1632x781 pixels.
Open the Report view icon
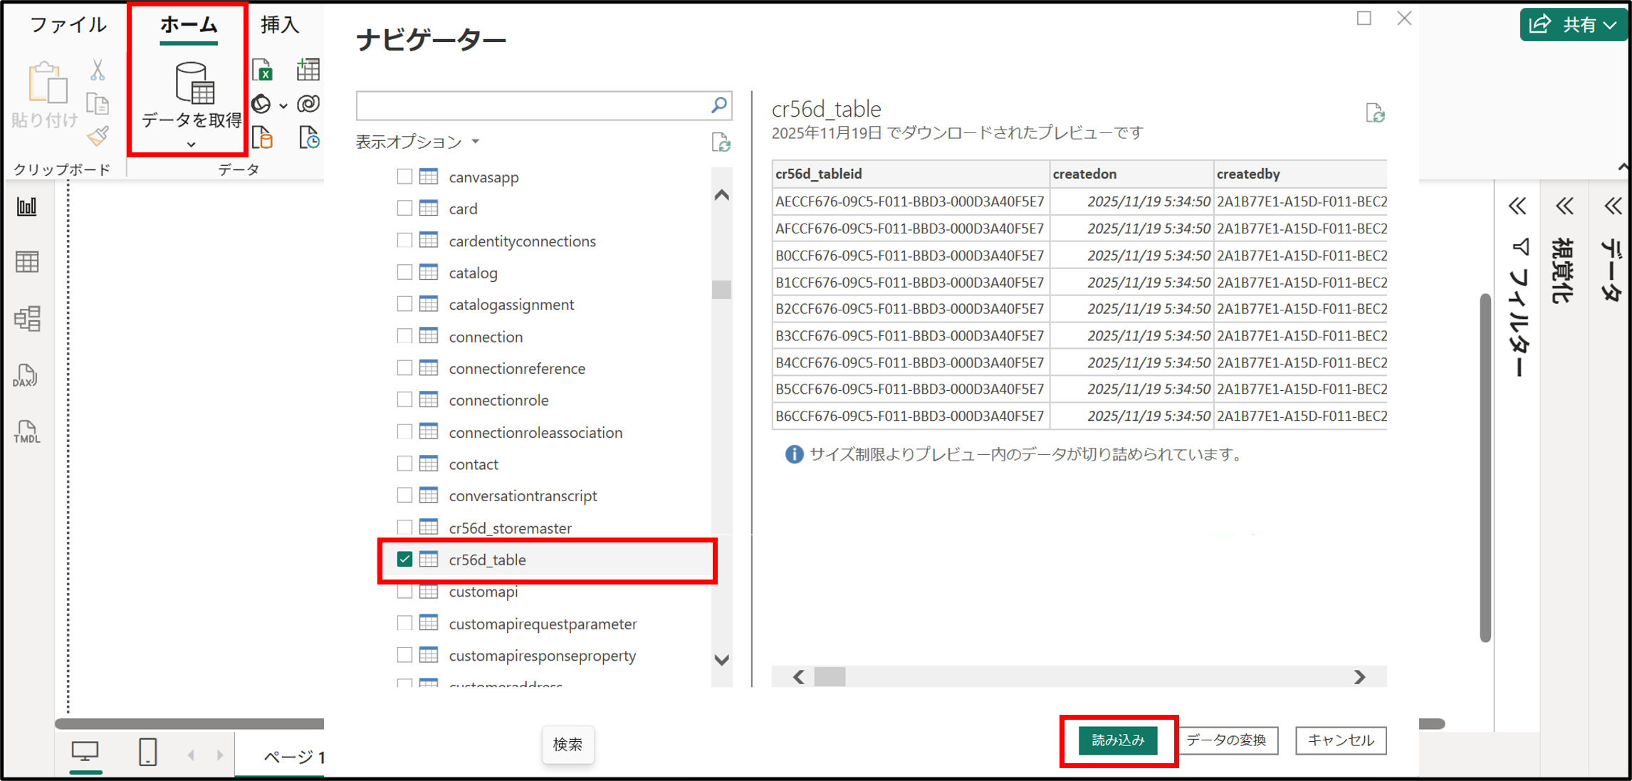point(27,207)
